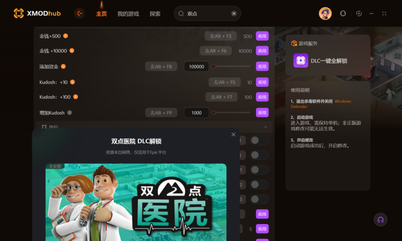The image size is (402, 241).
Task: Click info icon beside 添加资金
Action: coord(63,66)
